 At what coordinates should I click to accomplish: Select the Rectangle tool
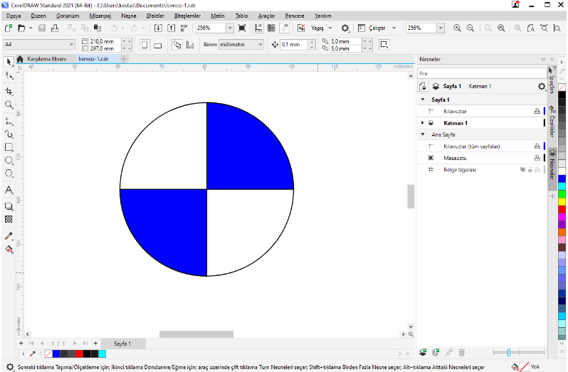9,147
